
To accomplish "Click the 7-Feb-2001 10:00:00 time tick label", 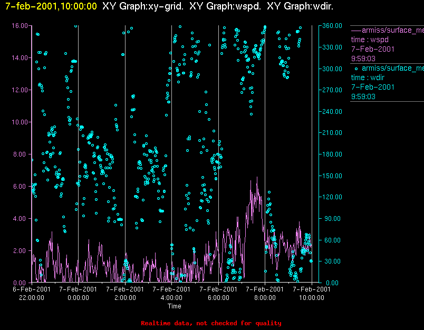I will (312, 294).
